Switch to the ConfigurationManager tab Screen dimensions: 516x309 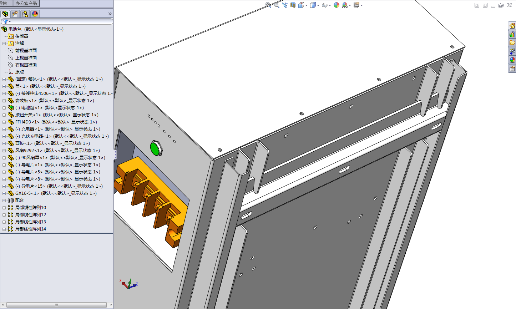click(x=25, y=14)
